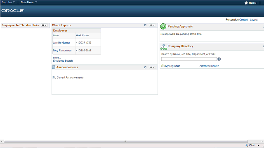Open Employee Self Service Links settings dropdown
Screen dimensions: 264x148
click(x=44, y=25)
